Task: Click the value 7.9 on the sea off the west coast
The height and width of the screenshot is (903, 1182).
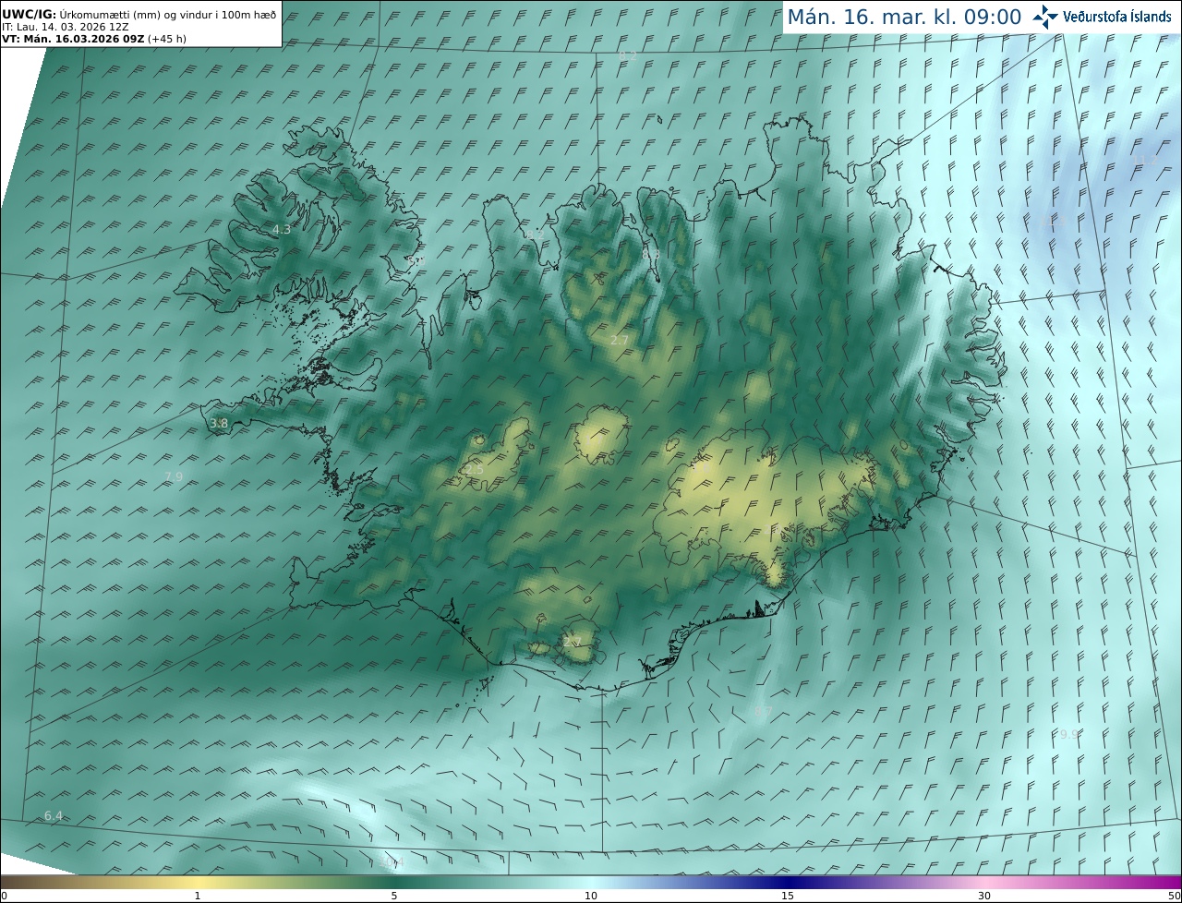Action: tap(174, 476)
